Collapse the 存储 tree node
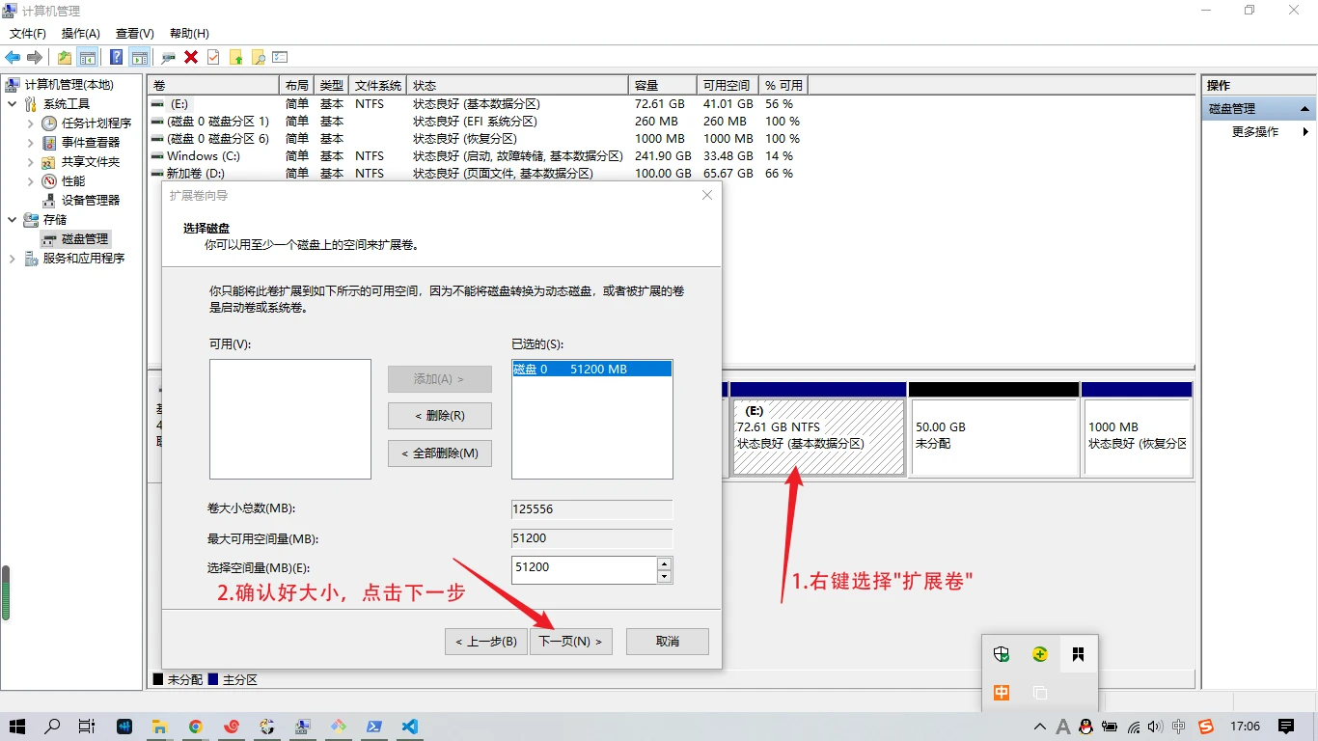 (12, 220)
